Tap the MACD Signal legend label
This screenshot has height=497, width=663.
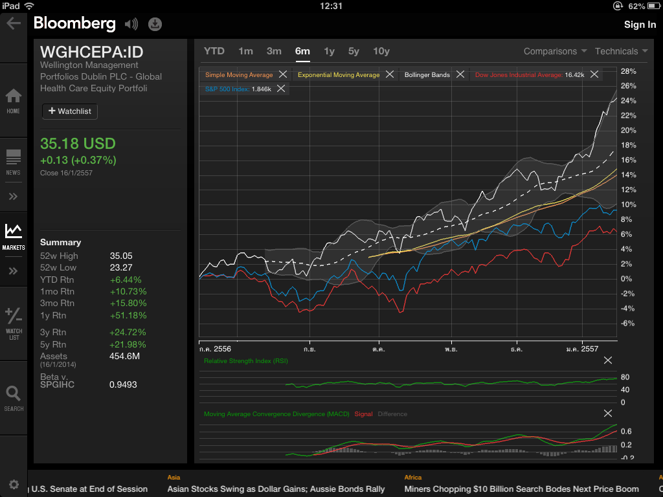pos(363,414)
